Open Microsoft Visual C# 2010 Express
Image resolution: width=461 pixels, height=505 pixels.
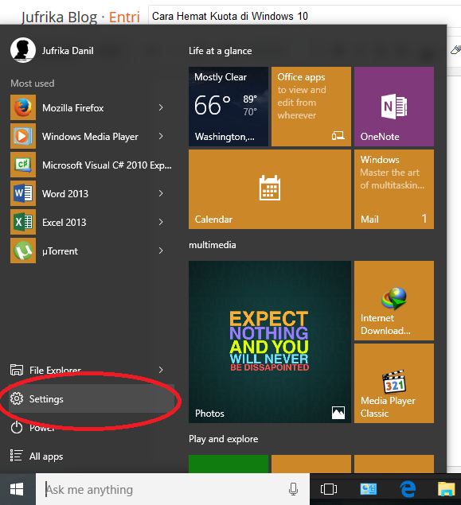pos(92,165)
